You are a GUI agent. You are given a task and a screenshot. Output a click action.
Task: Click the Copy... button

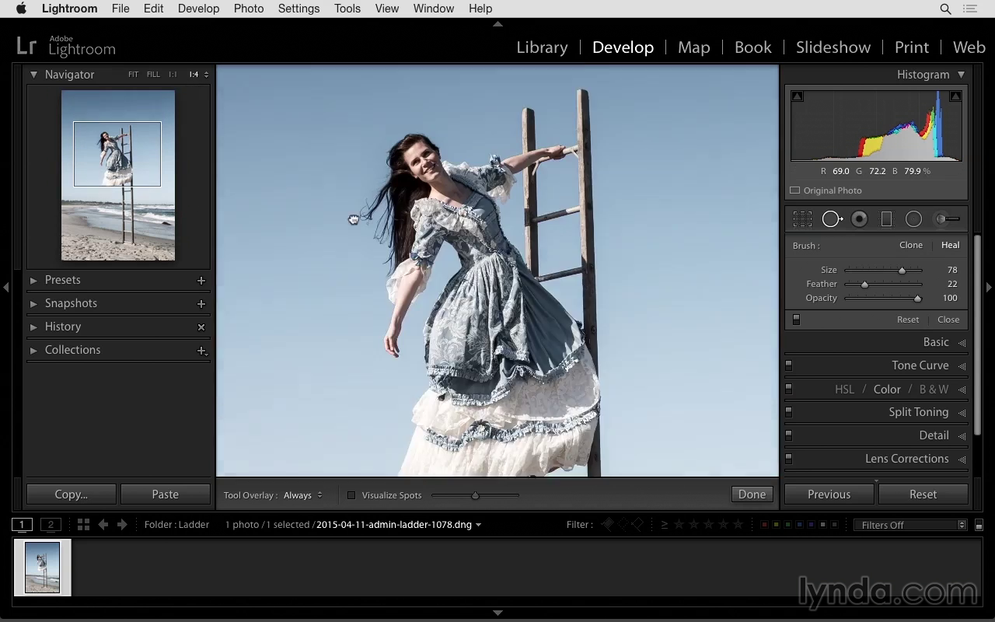[71, 494]
